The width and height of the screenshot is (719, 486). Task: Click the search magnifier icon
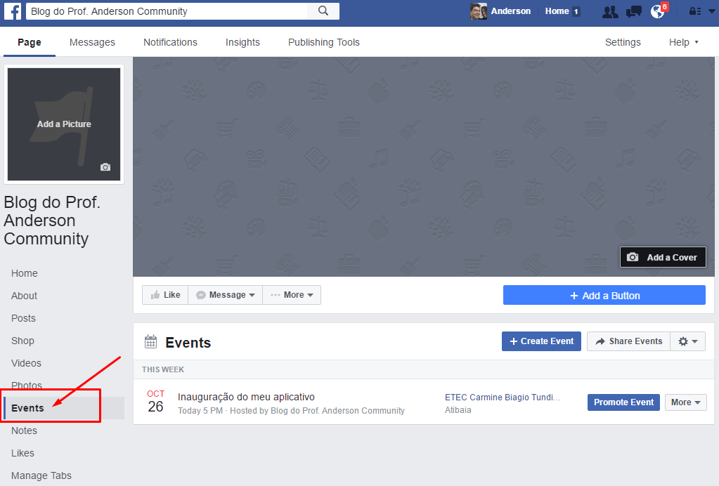point(323,11)
